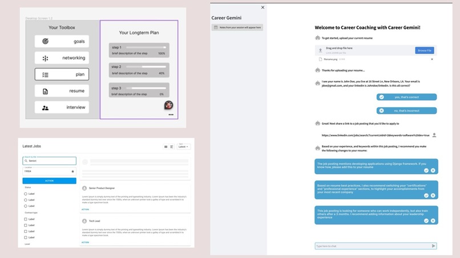
Task: Check the third Label box under Contract type
Action: 26,231
